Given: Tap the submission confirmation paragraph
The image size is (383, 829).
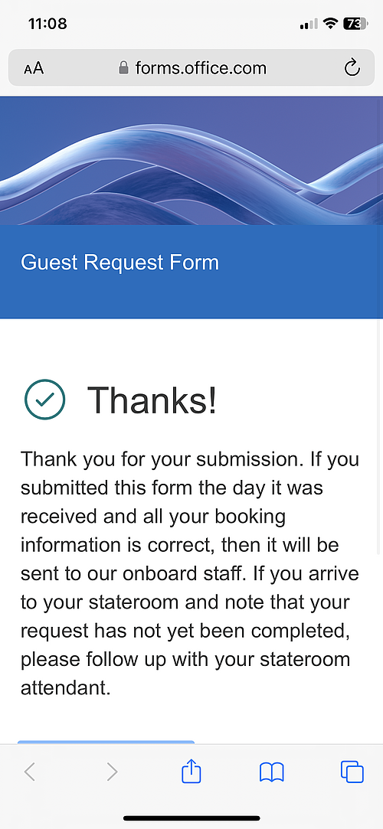Looking at the screenshot, I should tap(191, 573).
